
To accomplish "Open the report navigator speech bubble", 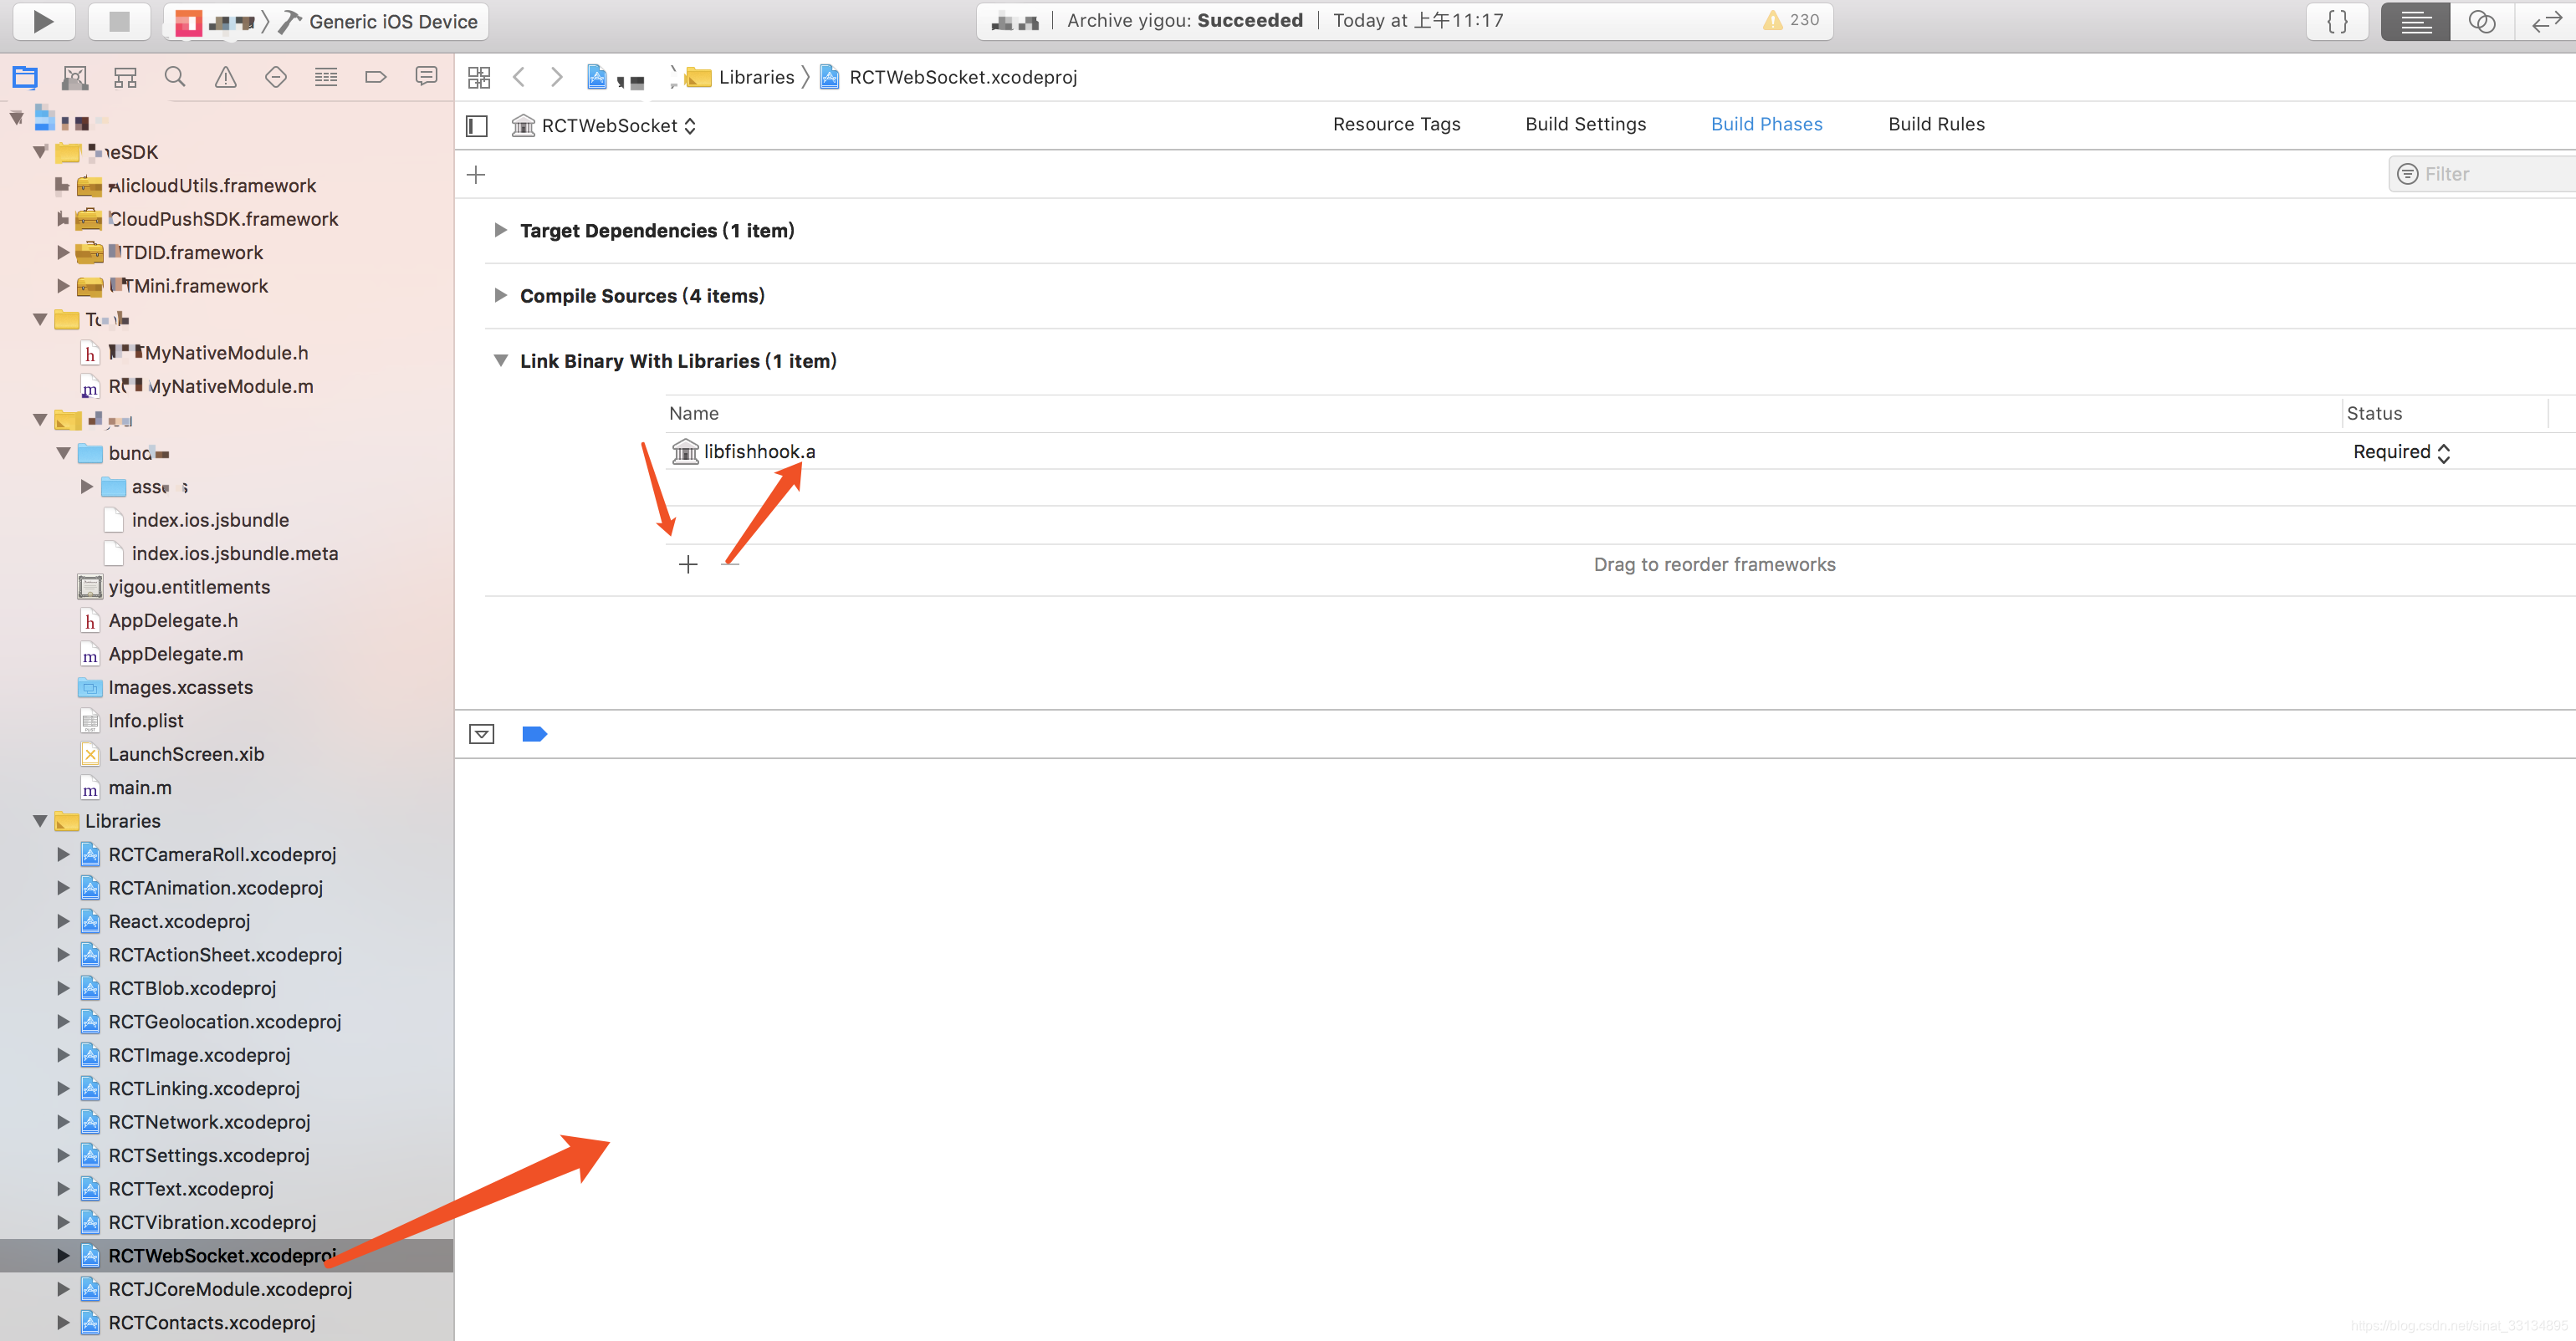I will click(426, 77).
